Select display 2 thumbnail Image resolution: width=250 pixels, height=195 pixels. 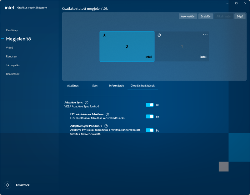click(127, 46)
